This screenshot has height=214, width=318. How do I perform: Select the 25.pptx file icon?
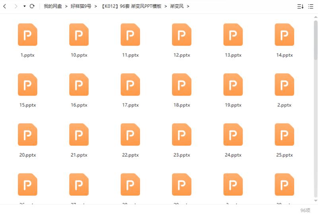tap(284, 134)
